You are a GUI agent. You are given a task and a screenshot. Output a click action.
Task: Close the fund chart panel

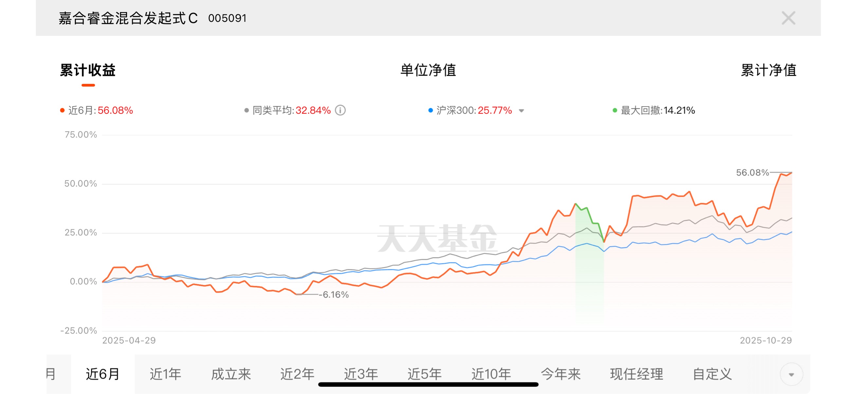[x=788, y=18]
